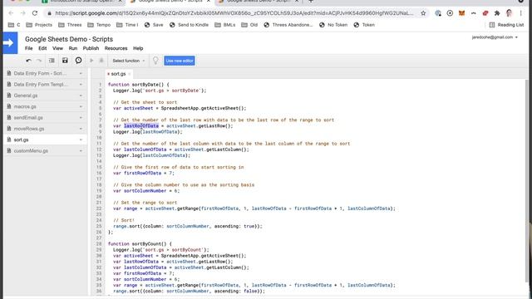Viewport: 532px width, 299px height.
Task: Click browser forward arrow
Action: pyautogui.click(x=22, y=13)
